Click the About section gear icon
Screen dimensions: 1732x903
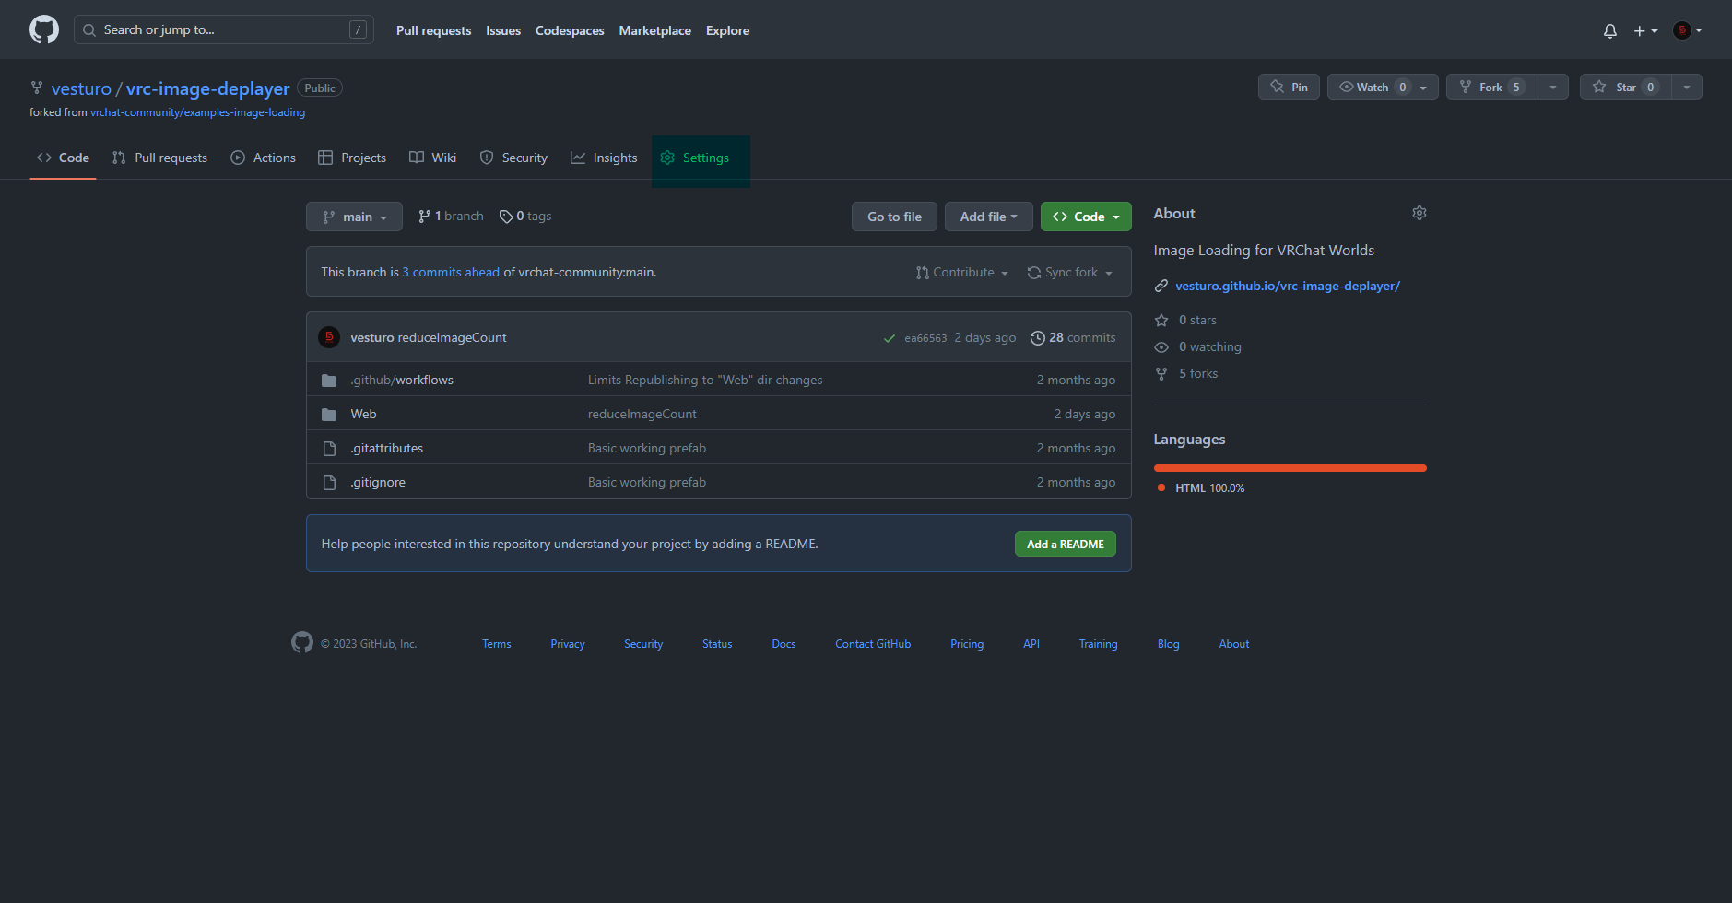coord(1420,213)
